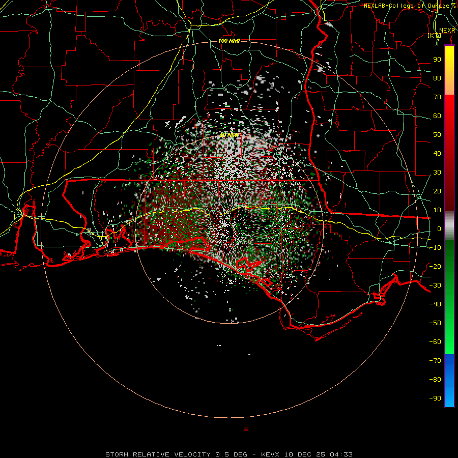Click the positive 60 scale label
Screen dimensions: 458x458
[437, 116]
